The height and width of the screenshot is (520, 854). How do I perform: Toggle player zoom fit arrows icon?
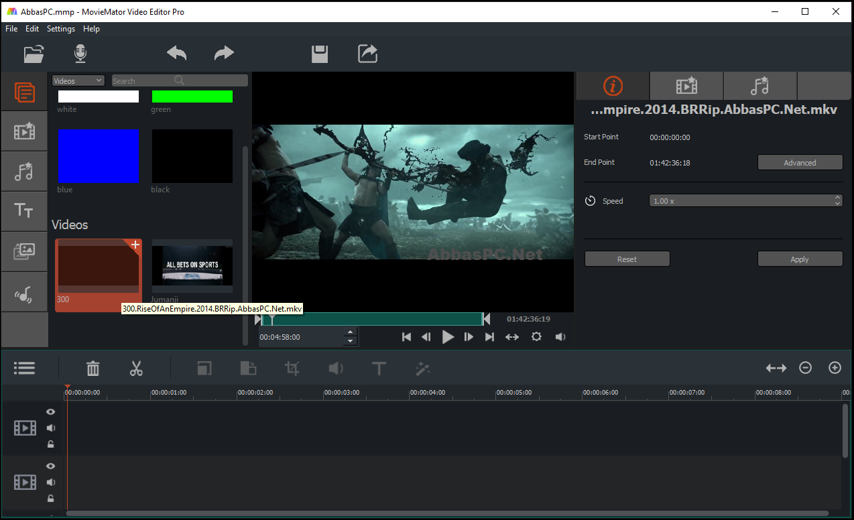(x=512, y=337)
